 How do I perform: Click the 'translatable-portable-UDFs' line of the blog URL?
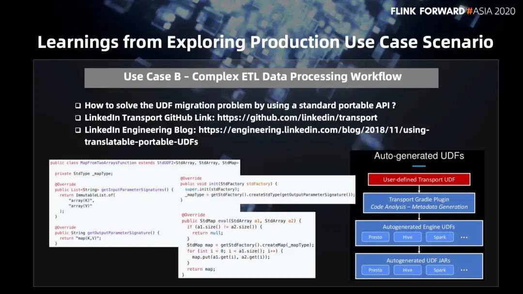(141, 142)
